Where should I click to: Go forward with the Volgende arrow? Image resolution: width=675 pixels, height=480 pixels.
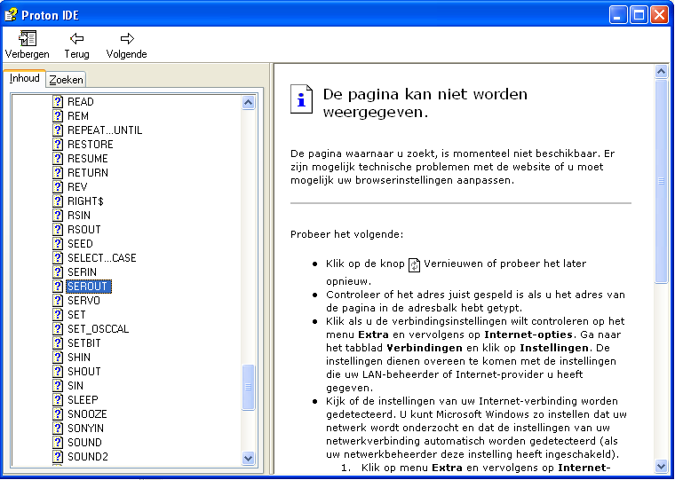127,38
